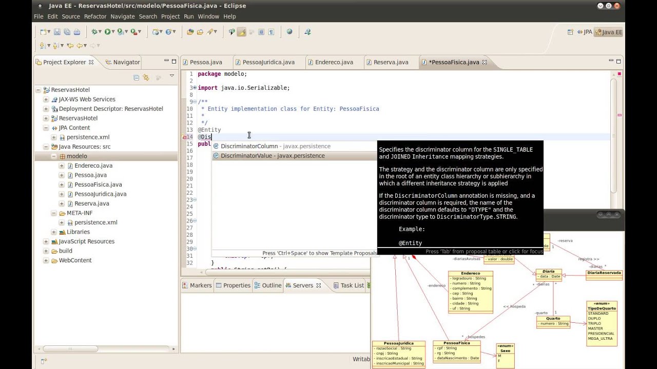Click the Save icon in toolbar
Screen dimensions: 657x369
click(x=57, y=32)
